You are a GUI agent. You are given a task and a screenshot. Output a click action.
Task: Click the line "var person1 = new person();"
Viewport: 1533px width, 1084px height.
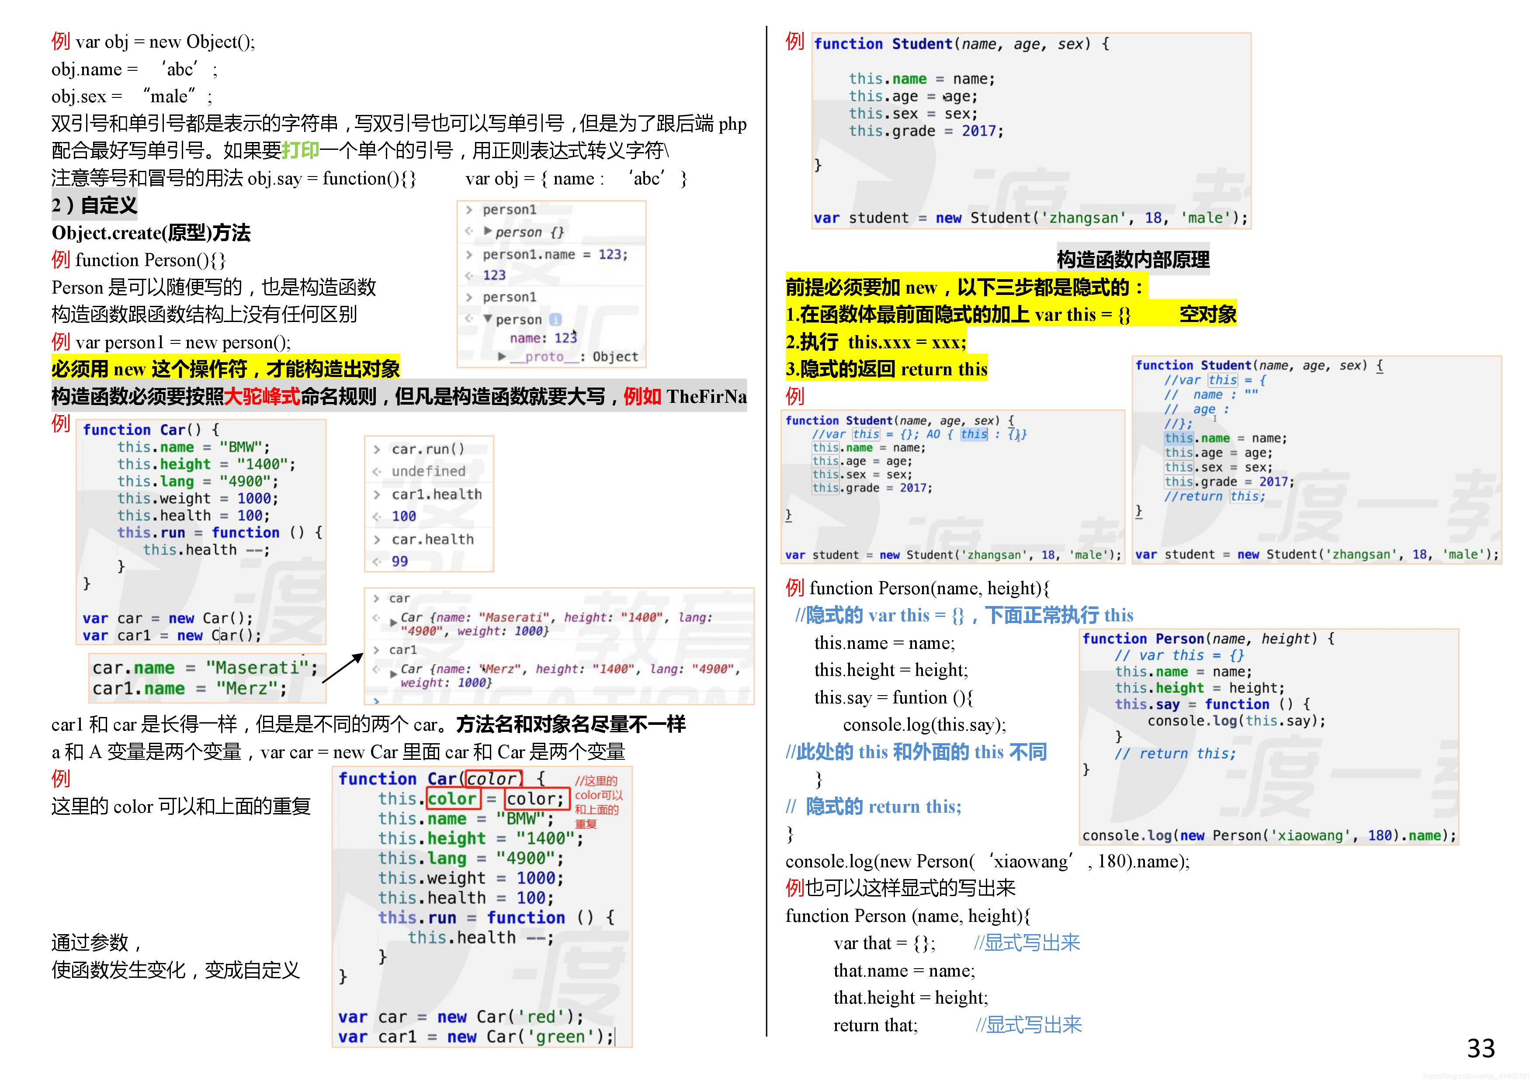point(183,342)
